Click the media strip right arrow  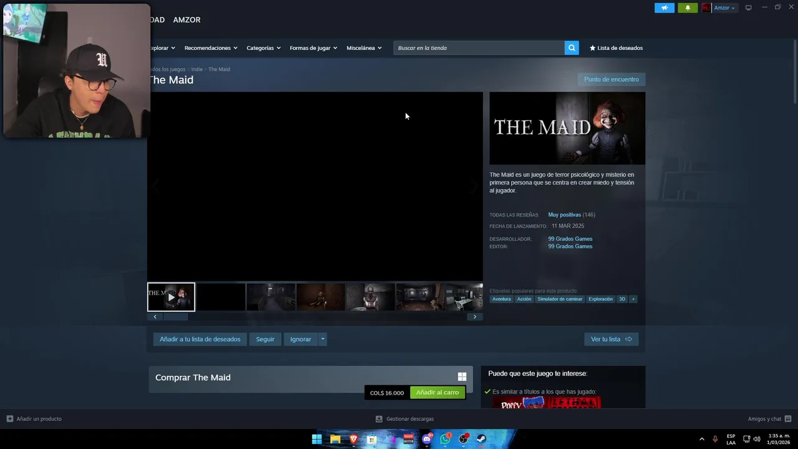pyautogui.click(x=474, y=317)
